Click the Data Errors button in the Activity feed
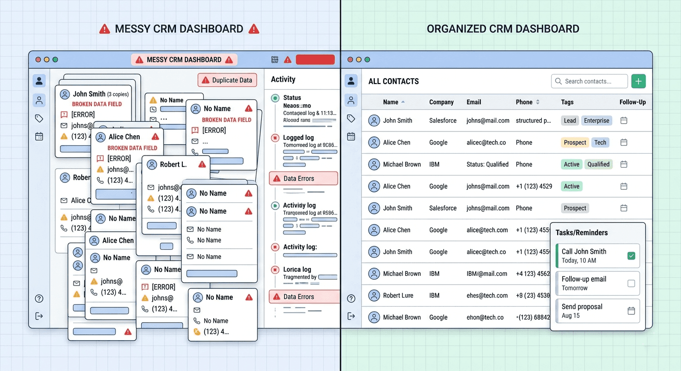 303,178
